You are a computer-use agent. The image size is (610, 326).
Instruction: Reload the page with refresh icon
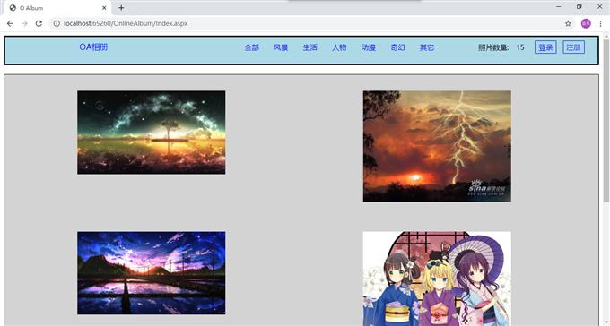(x=39, y=23)
